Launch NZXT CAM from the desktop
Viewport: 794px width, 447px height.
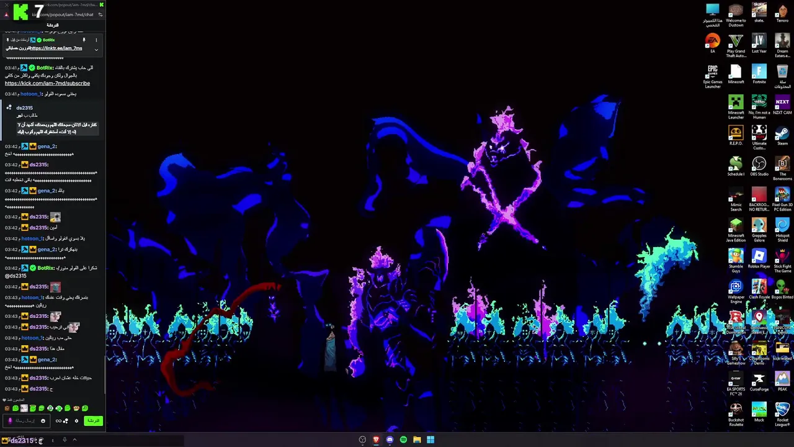[x=782, y=105]
